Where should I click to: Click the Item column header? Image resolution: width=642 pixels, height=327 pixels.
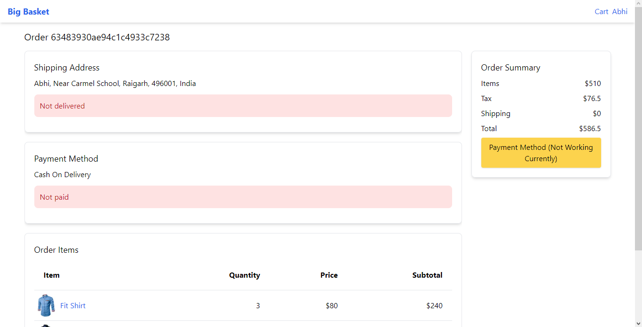(52, 275)
